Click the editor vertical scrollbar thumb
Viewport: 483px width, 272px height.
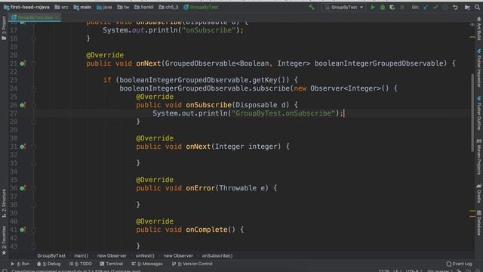[x=472, y=113]
